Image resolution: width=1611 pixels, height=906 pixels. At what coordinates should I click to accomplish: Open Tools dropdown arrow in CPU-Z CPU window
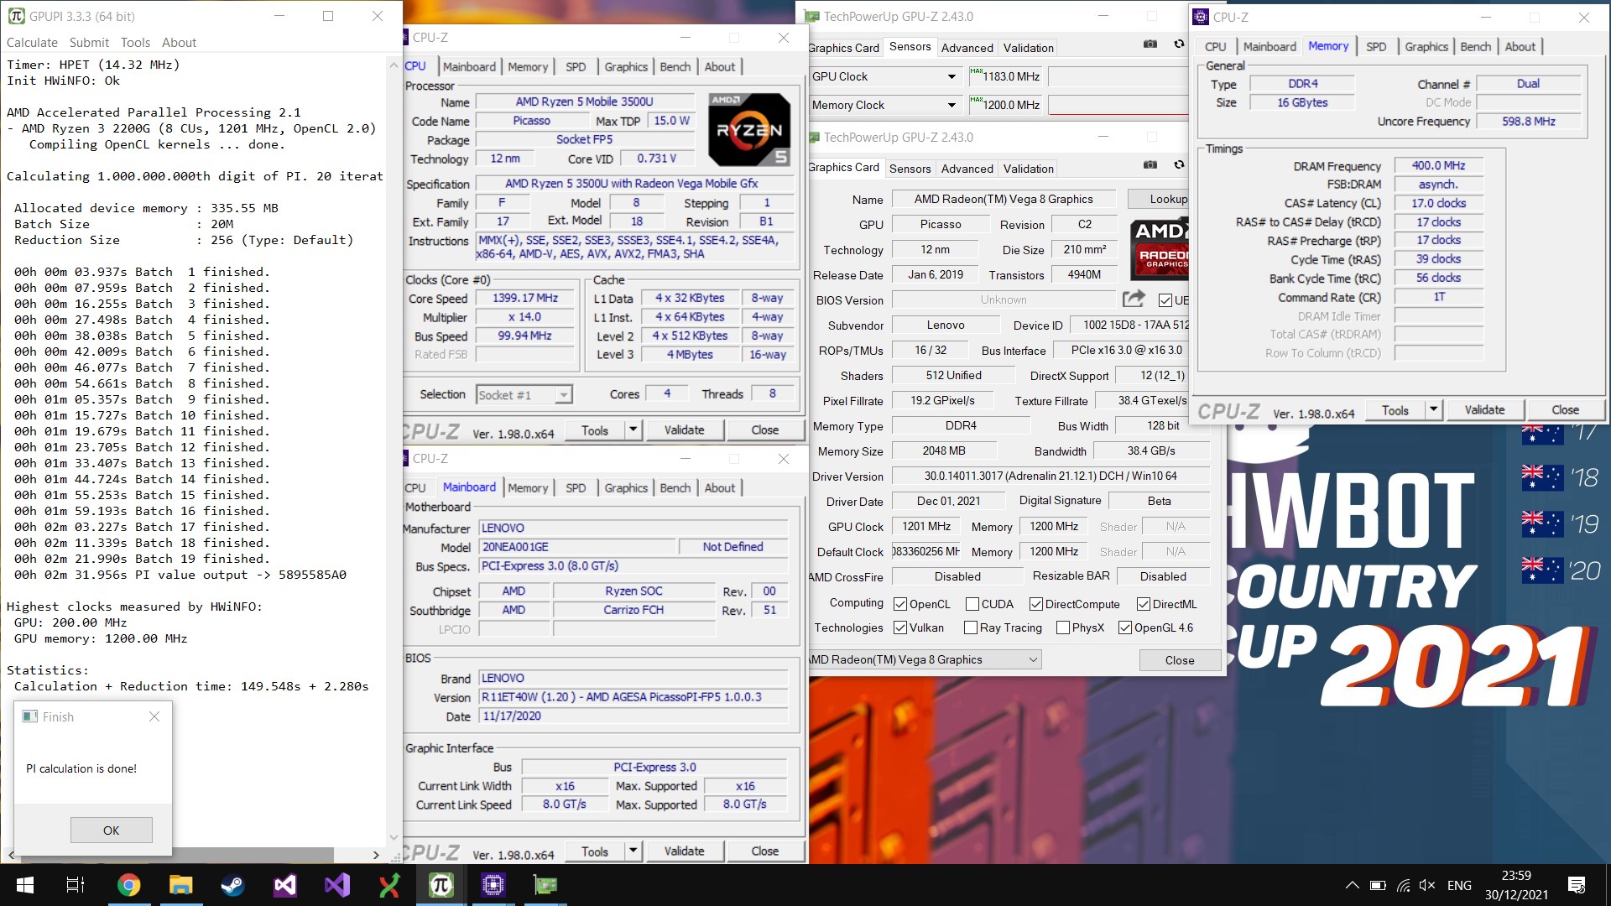pyautogui.click(x=633, y=430)
